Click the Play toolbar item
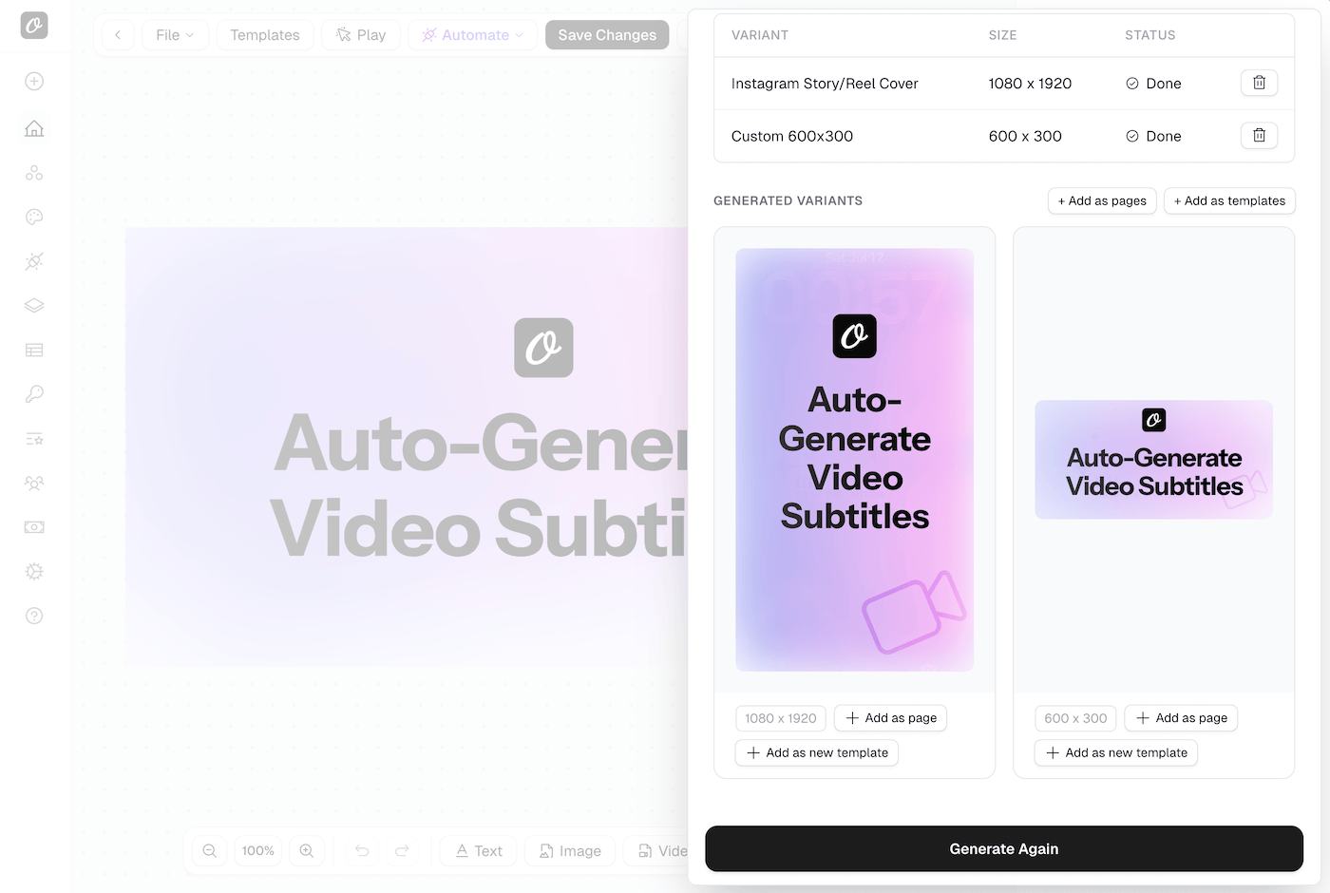This screenshot has width=1330, height=893. pyautogui.click(x=361, y=35)
